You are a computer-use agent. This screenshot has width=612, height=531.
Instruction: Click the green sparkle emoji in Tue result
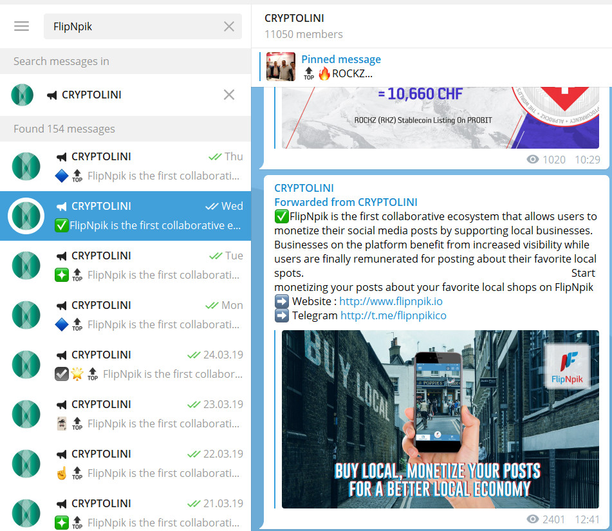pos(62,275)
